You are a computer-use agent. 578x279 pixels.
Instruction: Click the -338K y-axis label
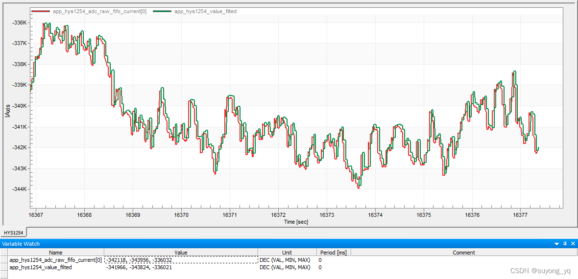pos(20,64)
